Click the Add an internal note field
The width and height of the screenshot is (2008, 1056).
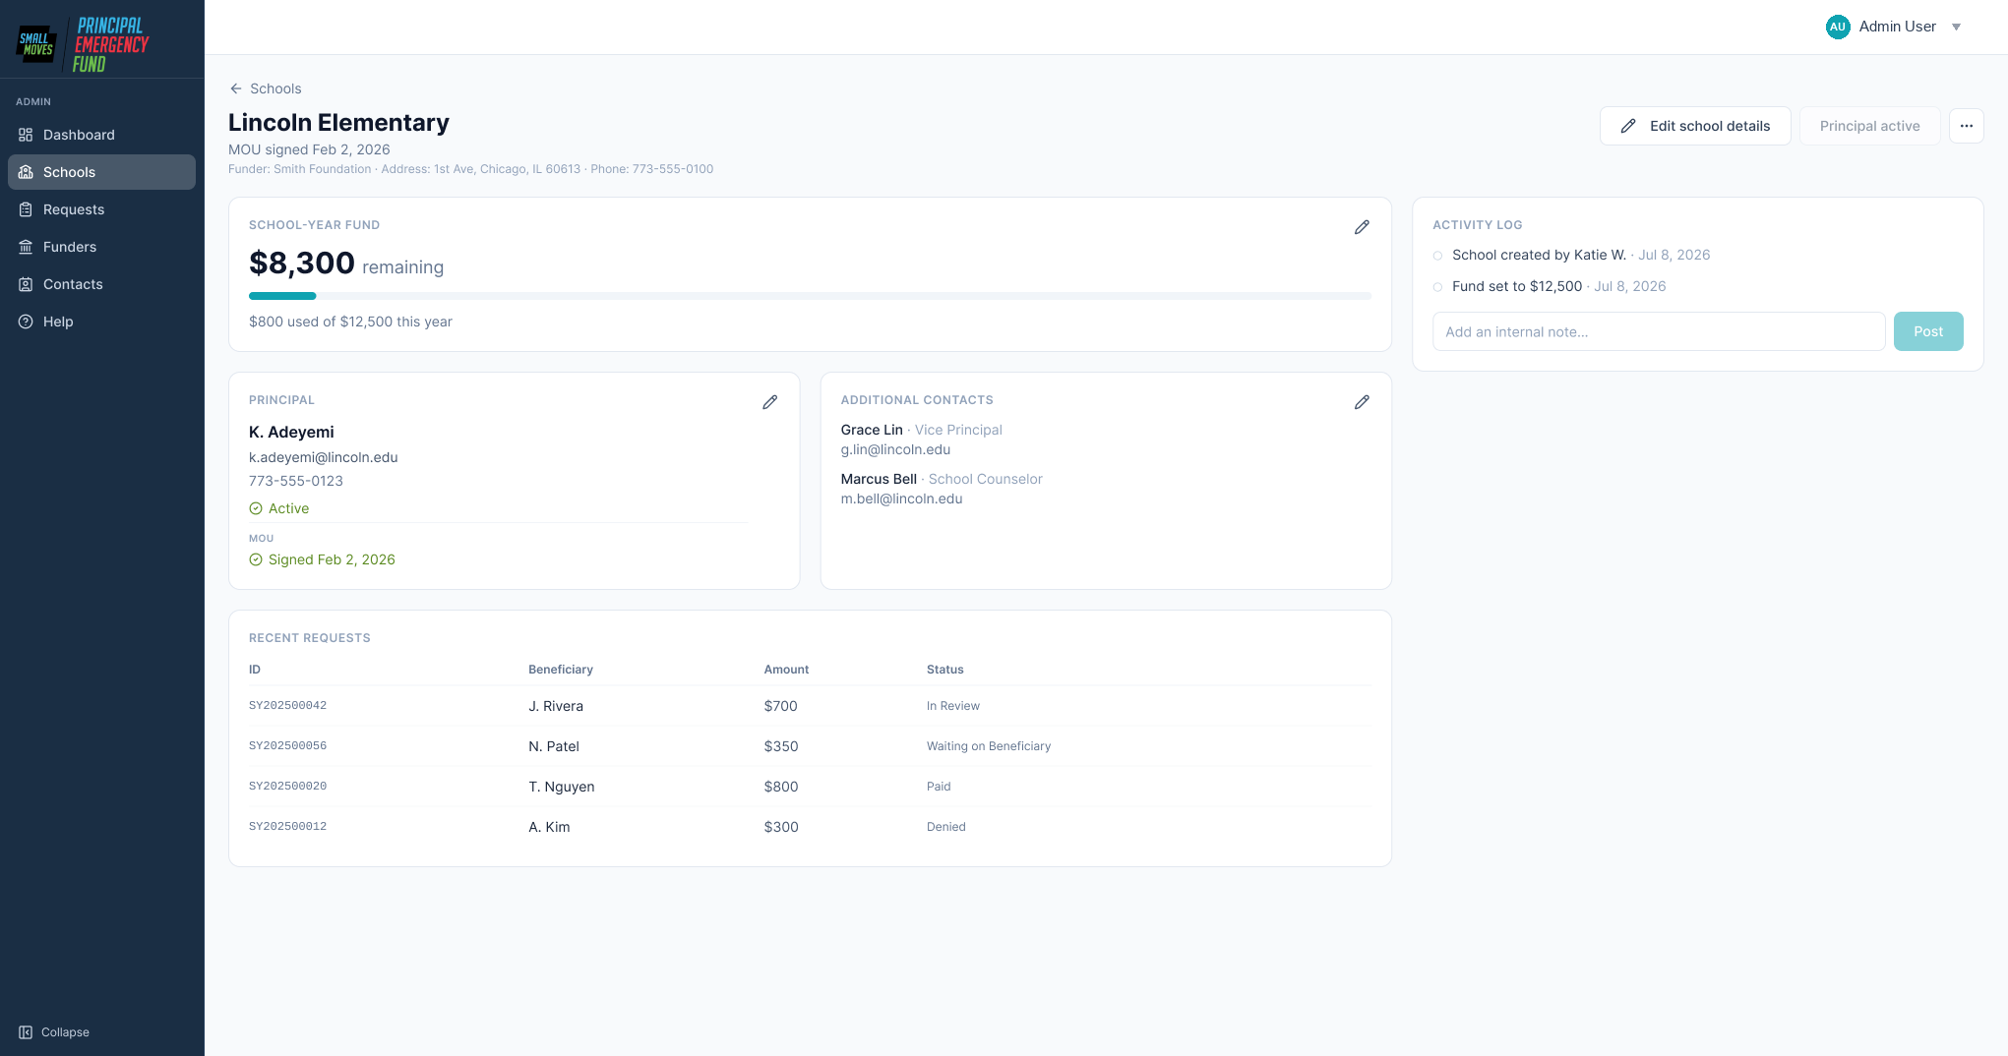point(1659,331)
